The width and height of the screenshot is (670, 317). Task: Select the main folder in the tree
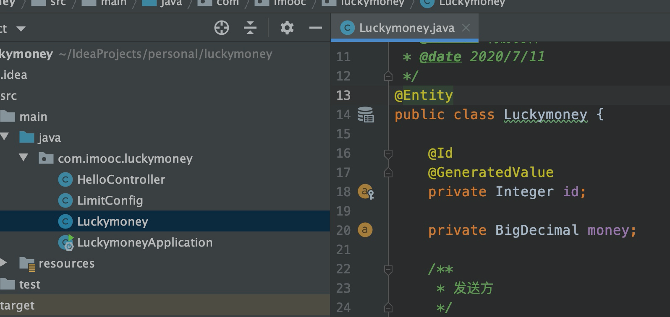[x=33, y=117]
